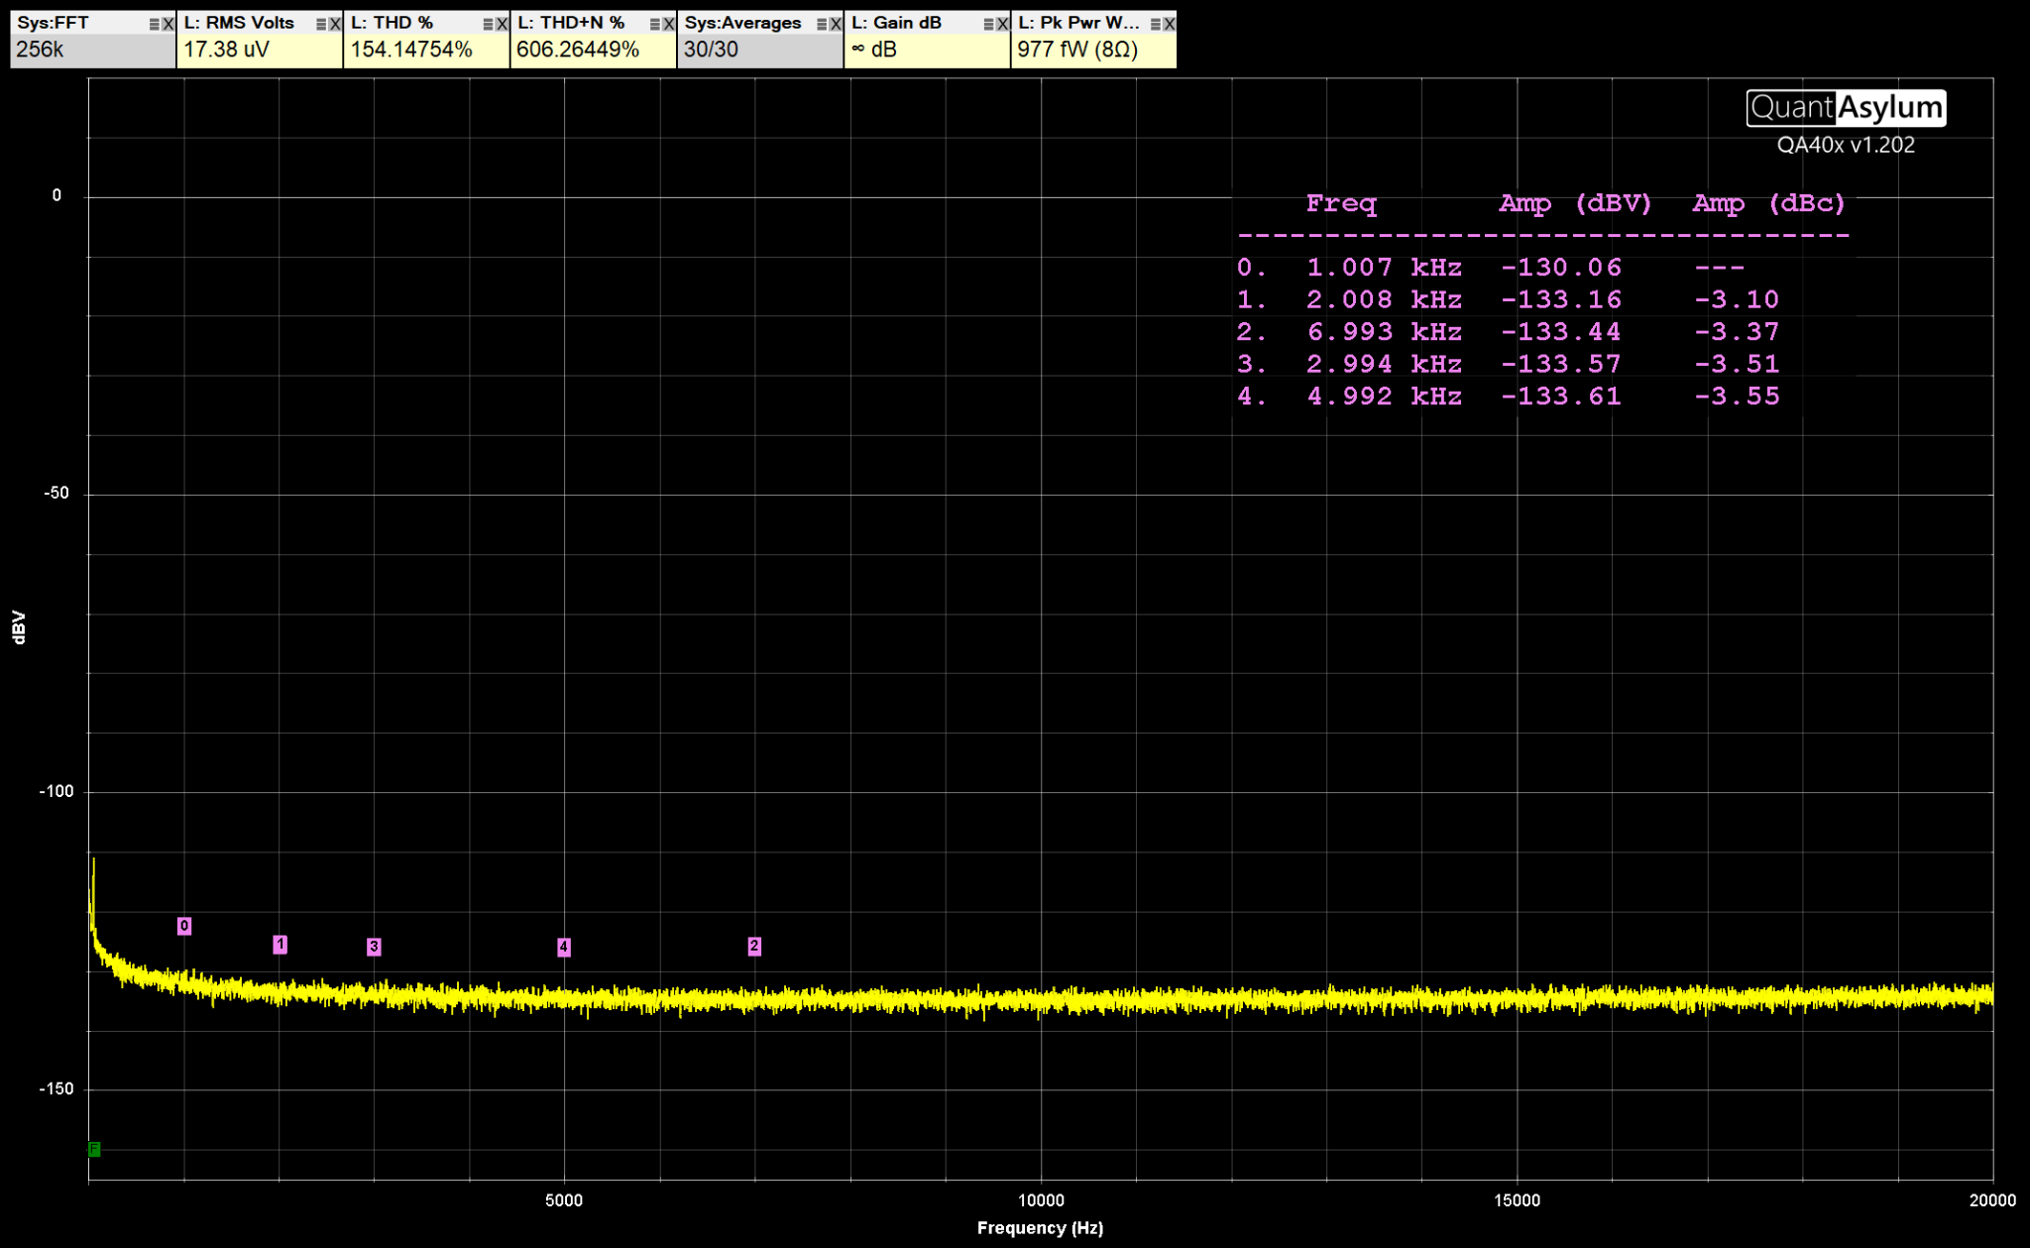Close the L: THD+N % tile
Screen dimensions: 2030x1248
[x=668, y=24]
